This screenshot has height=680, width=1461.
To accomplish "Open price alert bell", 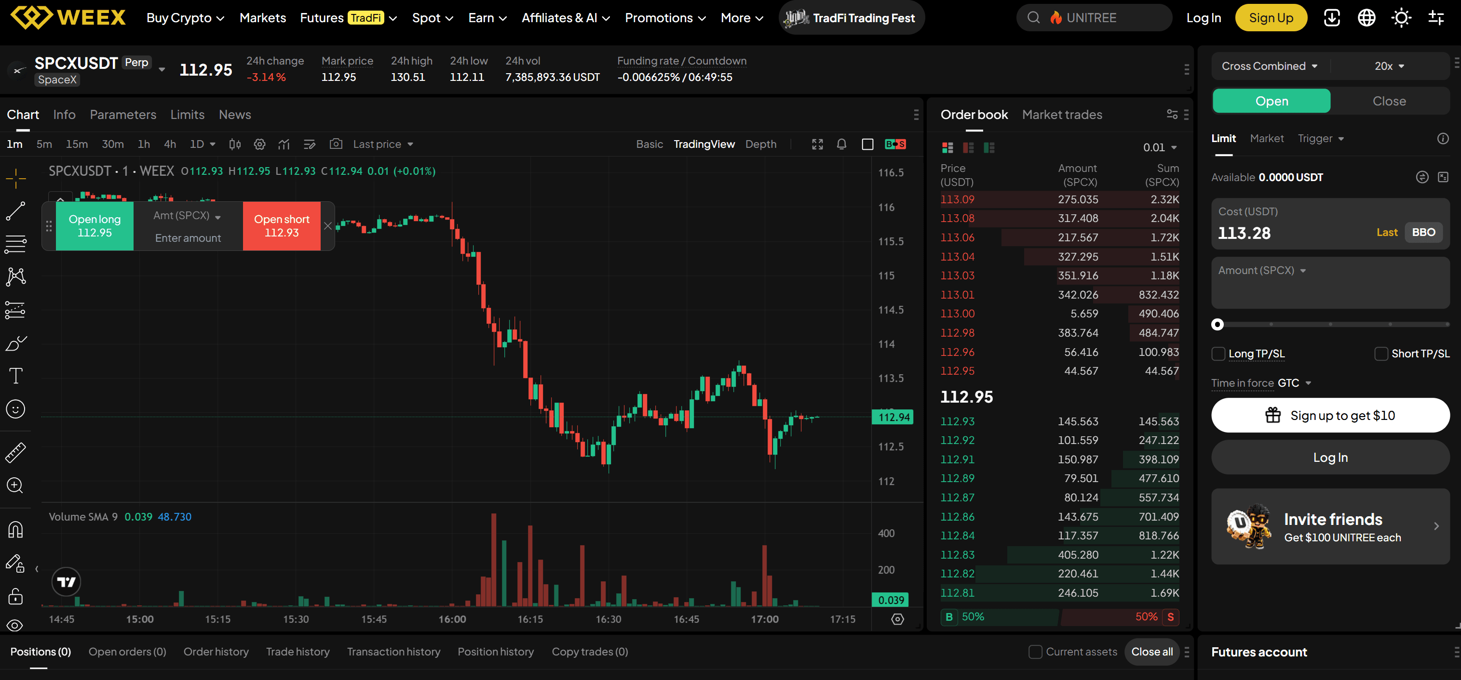I will (842, 144).
